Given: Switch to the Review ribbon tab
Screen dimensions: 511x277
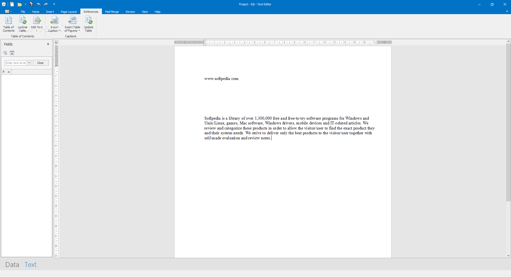Looking at the screenshot, I should (130, 12).
